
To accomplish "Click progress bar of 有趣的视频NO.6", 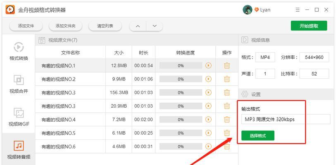I will click(181, 146).
